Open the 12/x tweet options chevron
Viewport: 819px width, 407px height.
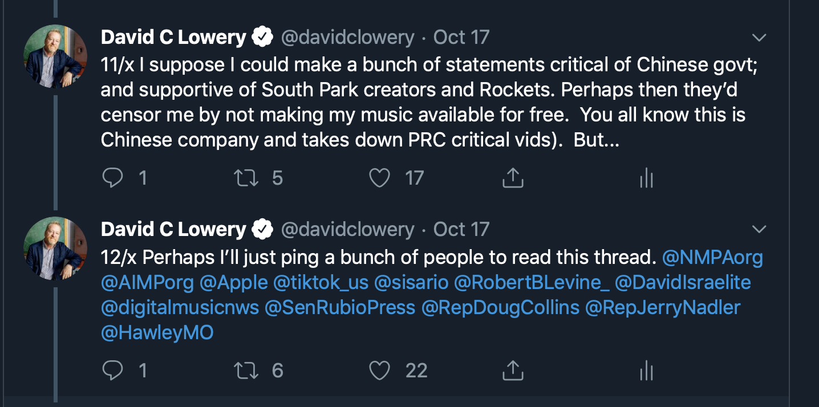coord(759,229)
